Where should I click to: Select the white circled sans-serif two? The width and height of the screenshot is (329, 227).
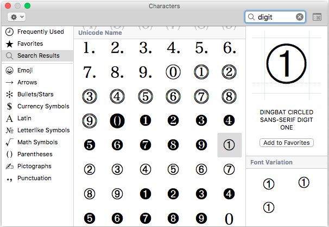90,169
